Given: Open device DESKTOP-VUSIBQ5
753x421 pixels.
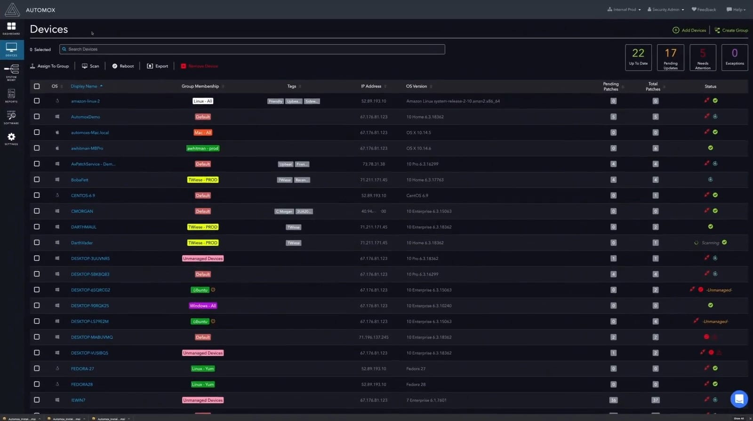Looking at the screenshot, I should coord(89,353).
